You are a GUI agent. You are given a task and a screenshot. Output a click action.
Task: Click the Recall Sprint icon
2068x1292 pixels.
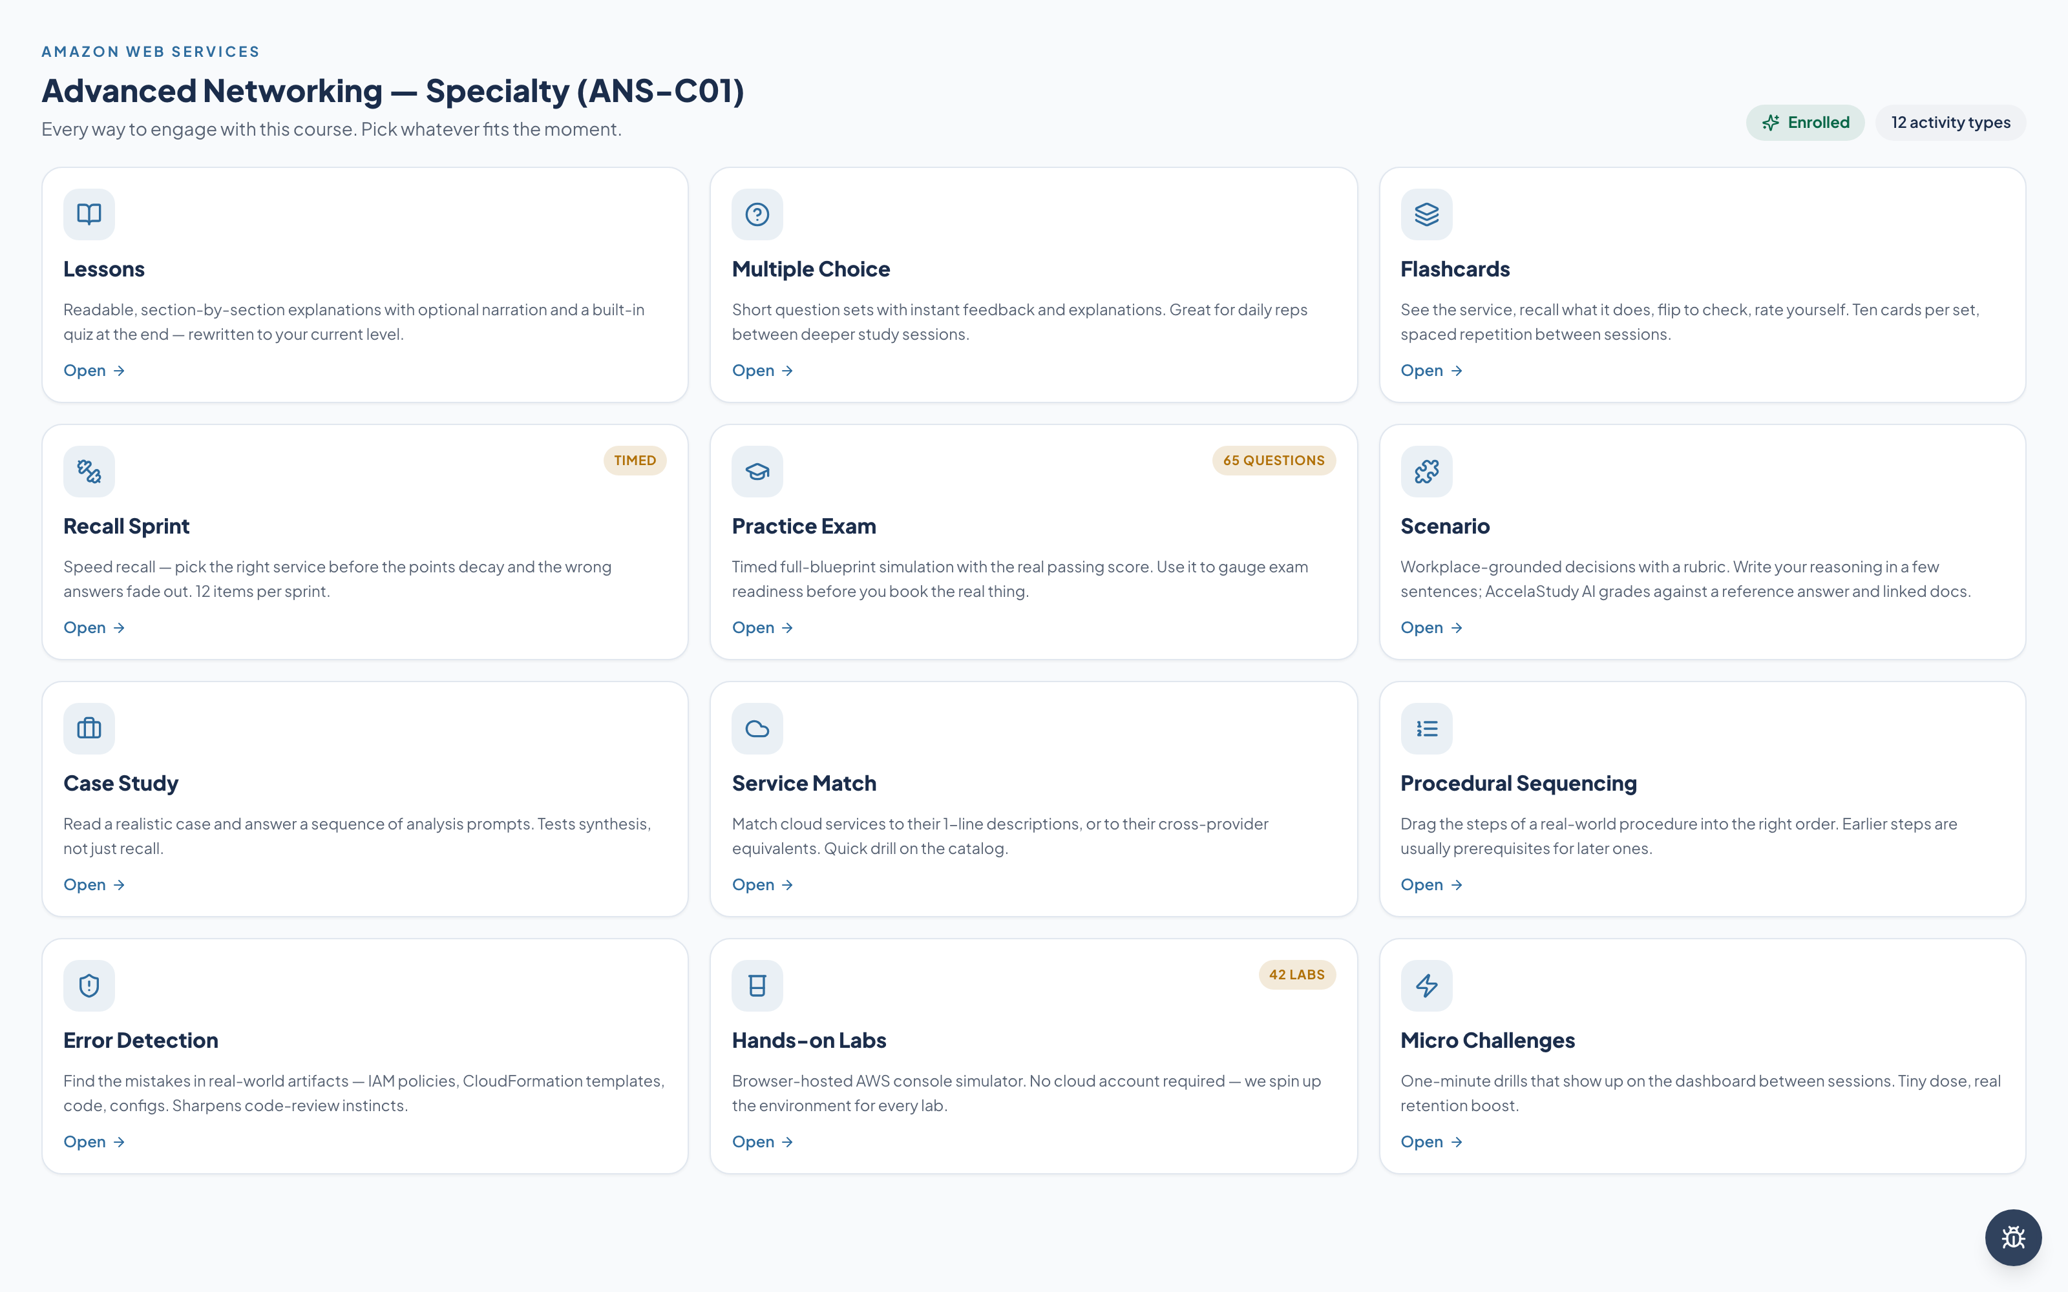click(89, 471)
